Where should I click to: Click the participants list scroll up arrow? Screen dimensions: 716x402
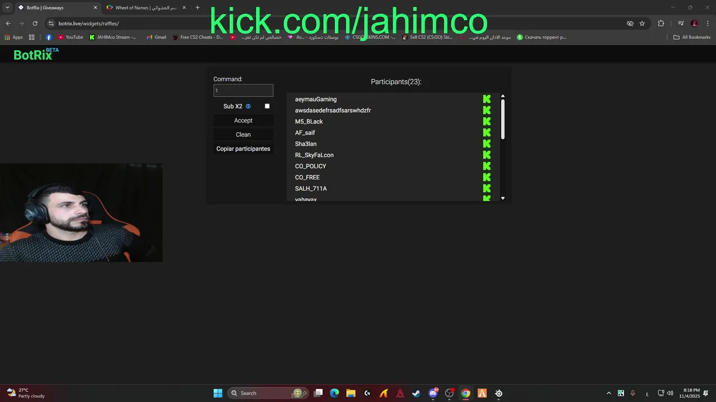coord(503,96)
